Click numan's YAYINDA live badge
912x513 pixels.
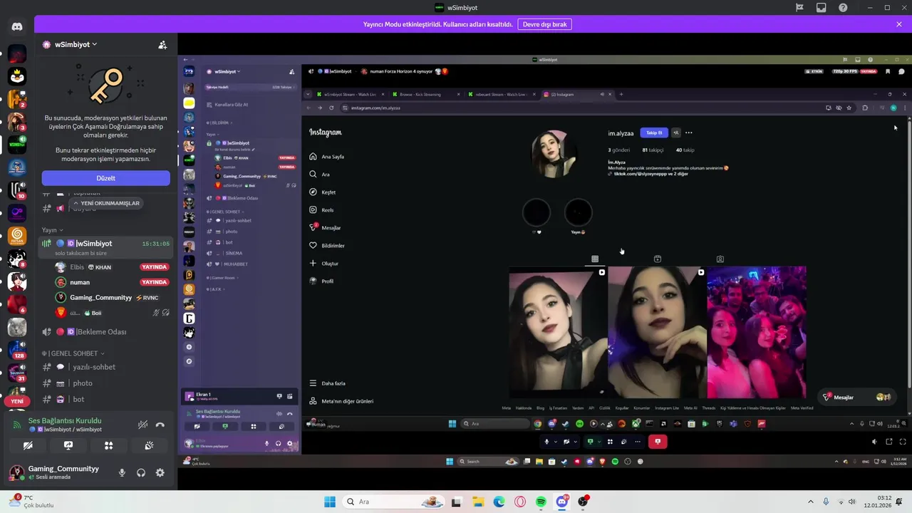tap(155, 282)
